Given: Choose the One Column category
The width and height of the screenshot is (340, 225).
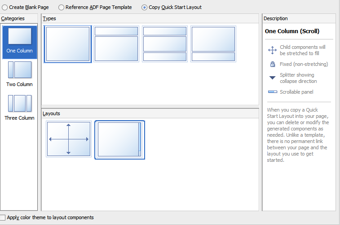Looking at the screenshot, I should coord(19,42).
